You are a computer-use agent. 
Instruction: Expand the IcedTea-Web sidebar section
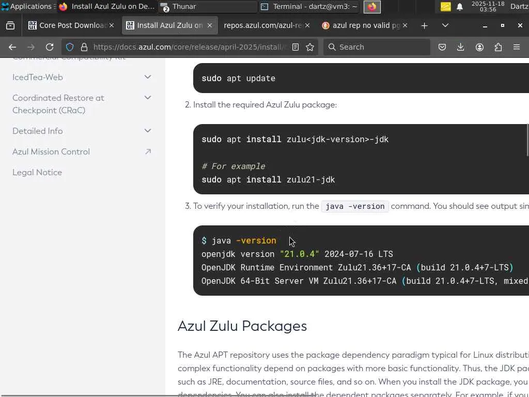tap(148, 77)
